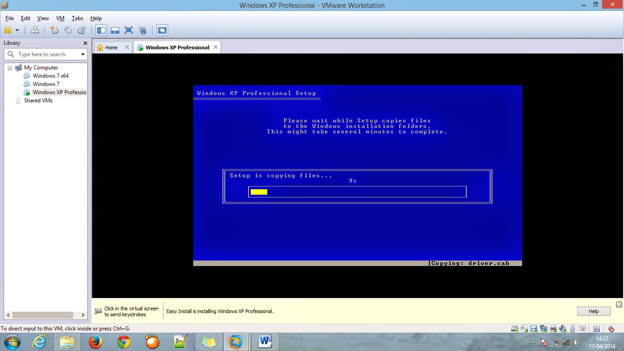
Task: Open the power options dropdown arrow
Action: pos(17,30)
